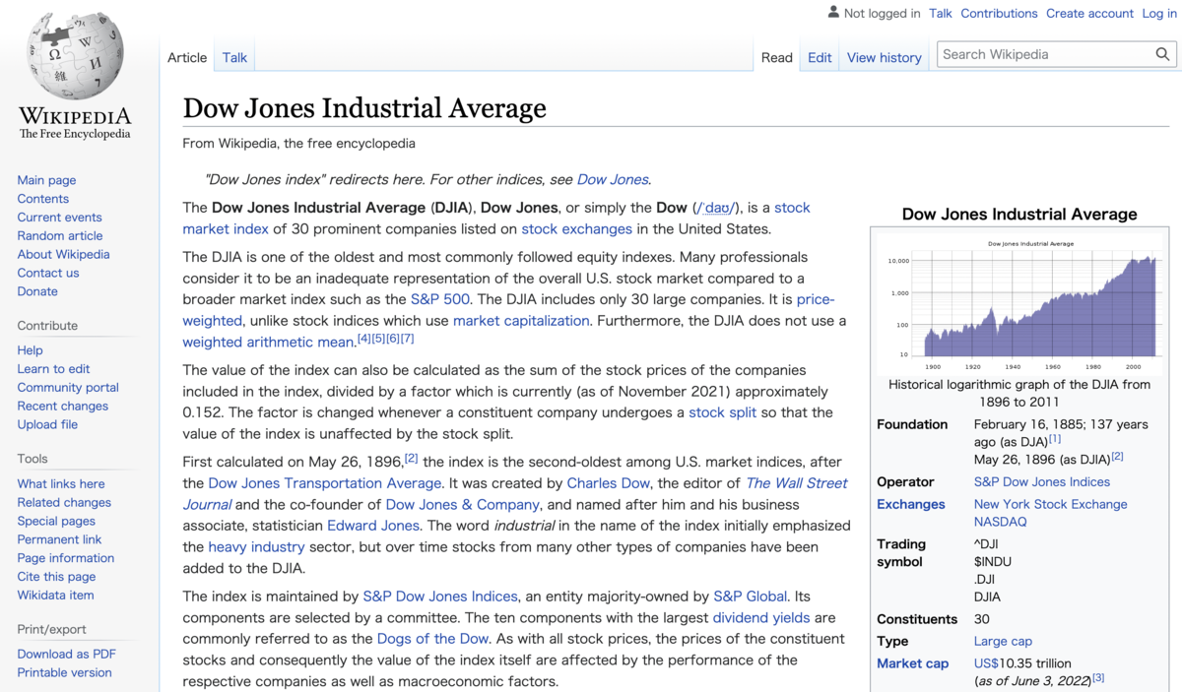Open New York Stock Exchange infobox link
Screen dimensions: 1182x692
pyautogui.click(x=1051, y=504)
